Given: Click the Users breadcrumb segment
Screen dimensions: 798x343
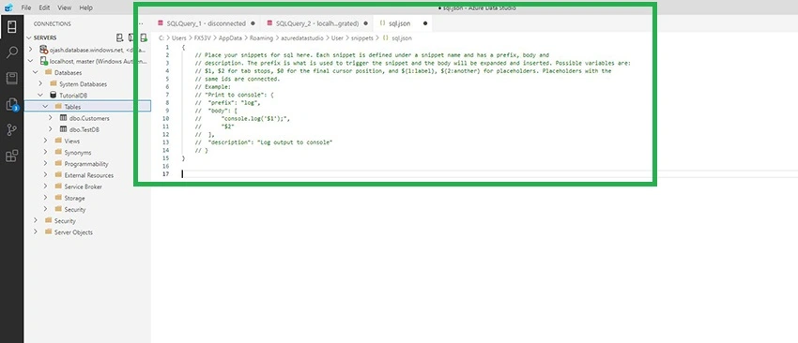Looking at the screenshot, I should pyautogui.click(x=179, y=38).
